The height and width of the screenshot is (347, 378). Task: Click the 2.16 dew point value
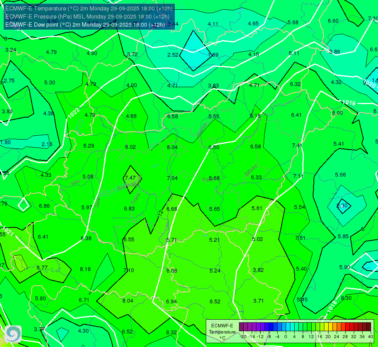[47, 144]
